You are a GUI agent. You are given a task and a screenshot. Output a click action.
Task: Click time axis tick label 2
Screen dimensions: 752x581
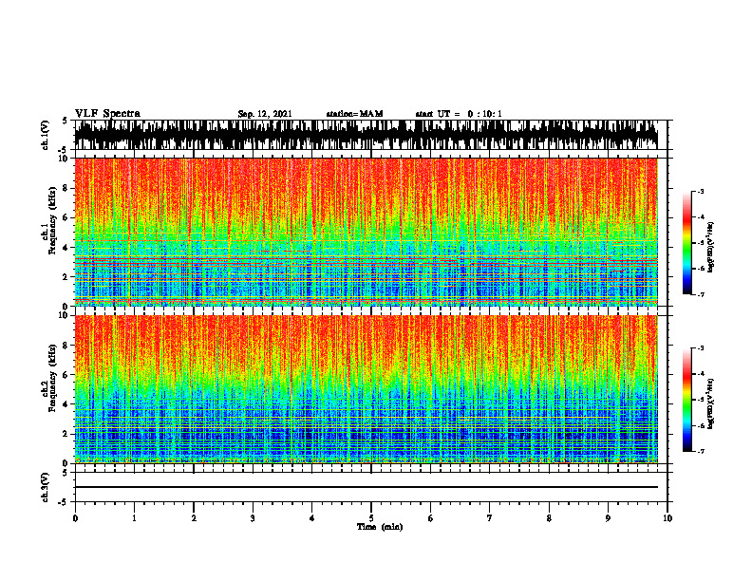click(194, 518)
